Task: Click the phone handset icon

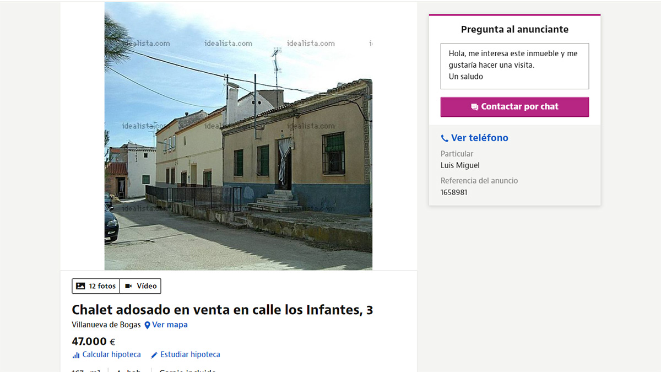Action: pos(445,138)
